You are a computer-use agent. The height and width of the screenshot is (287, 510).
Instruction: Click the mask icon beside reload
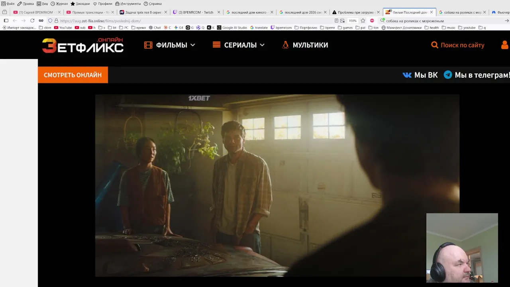coord(41,21)
